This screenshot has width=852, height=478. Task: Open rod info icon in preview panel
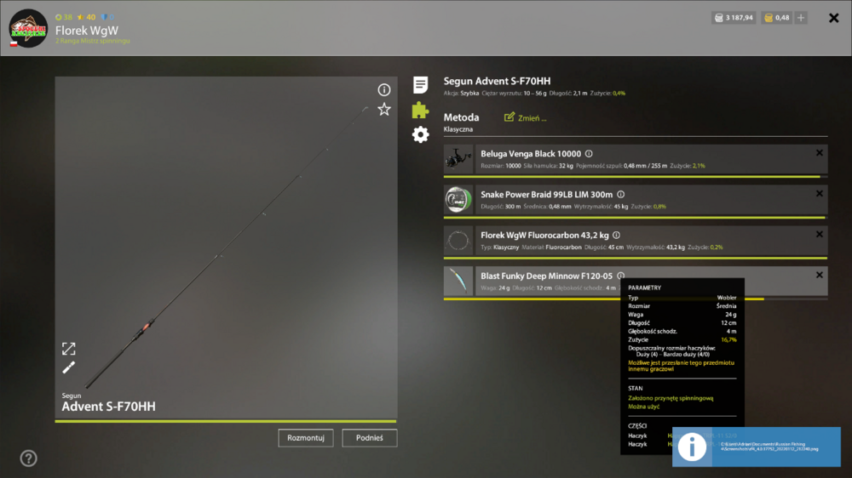[384, 89]
